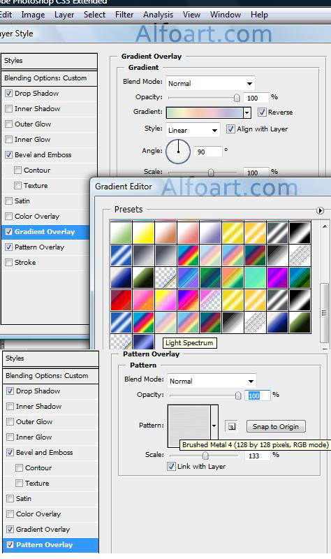This screenshot has width=331, height=559.
Task: Click the Angle field showing 90
Action: [x=208, y=152]
